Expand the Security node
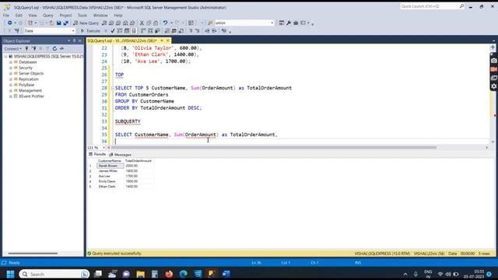 pos(11,68)
